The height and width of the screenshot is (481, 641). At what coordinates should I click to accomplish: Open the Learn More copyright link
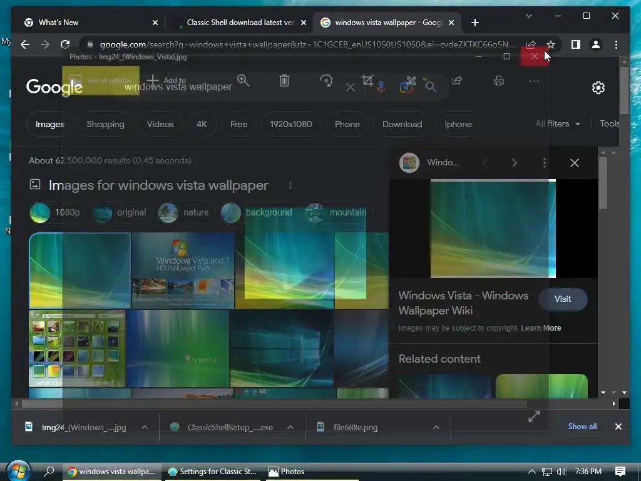[541, 328]
